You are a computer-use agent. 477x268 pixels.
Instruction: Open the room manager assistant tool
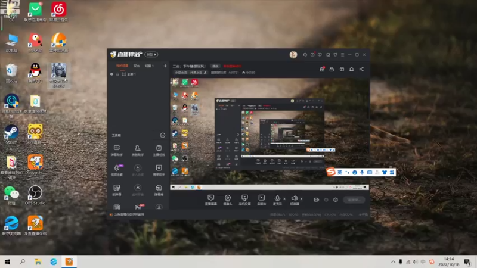[x=138, y=150]
